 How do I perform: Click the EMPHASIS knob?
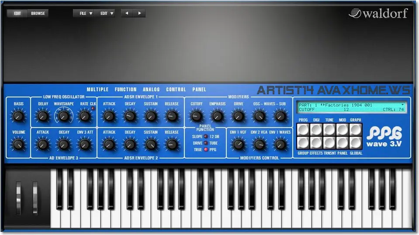tap(217, 116)
